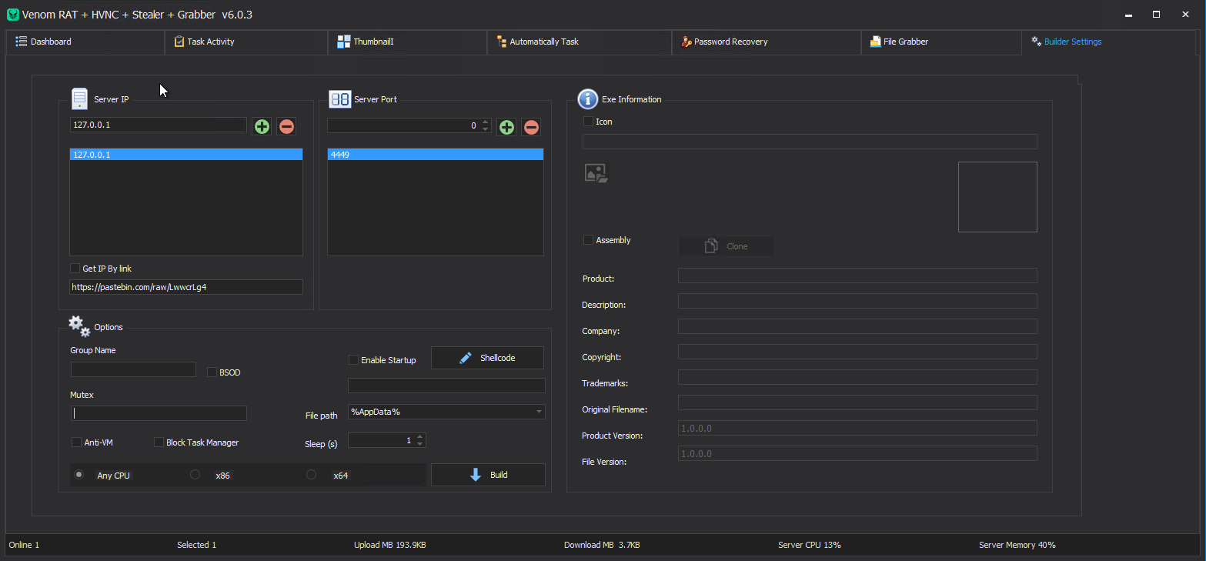Select the 4449 entry in the port list

(436, 155)
